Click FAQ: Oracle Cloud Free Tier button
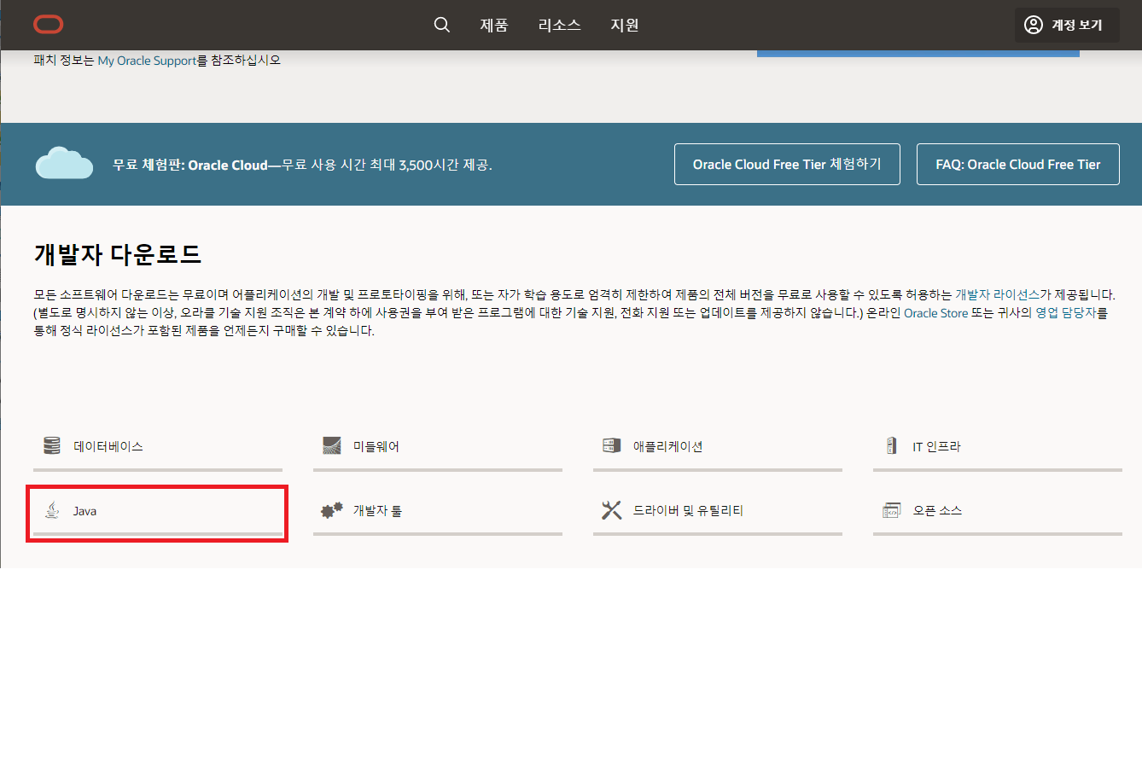 tap(1018, 164)
